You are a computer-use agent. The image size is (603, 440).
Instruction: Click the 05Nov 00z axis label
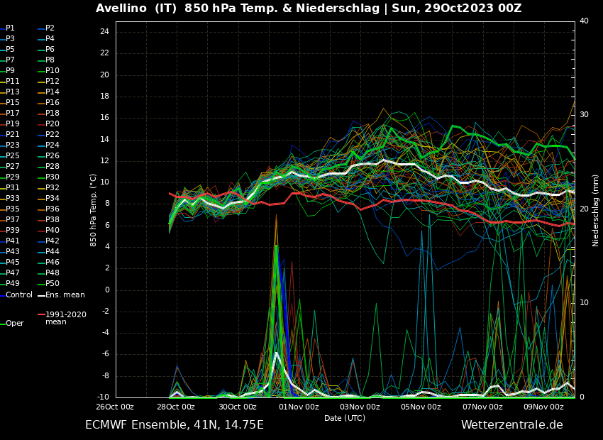coord(421,407)
